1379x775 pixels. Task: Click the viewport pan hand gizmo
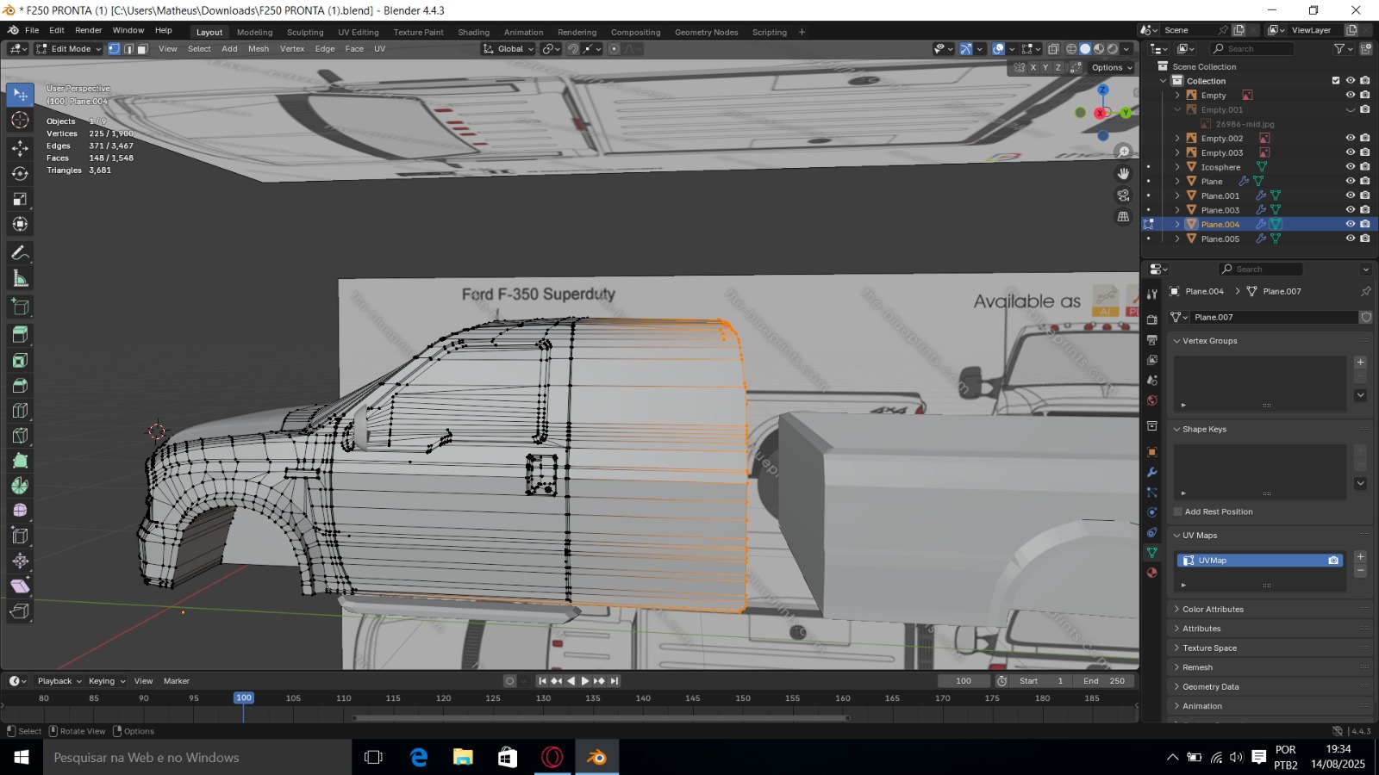[1123, 173]
